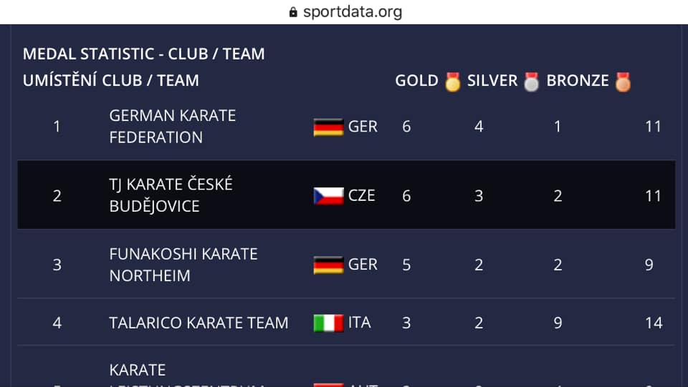Viewport: 688px width, 387px height.
Task: Open German Karate Federation team entry
Action: tap(172, 127)
